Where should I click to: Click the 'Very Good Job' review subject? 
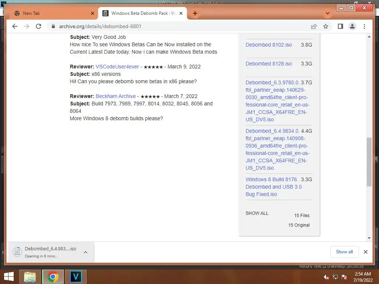(x=108, y=37)
